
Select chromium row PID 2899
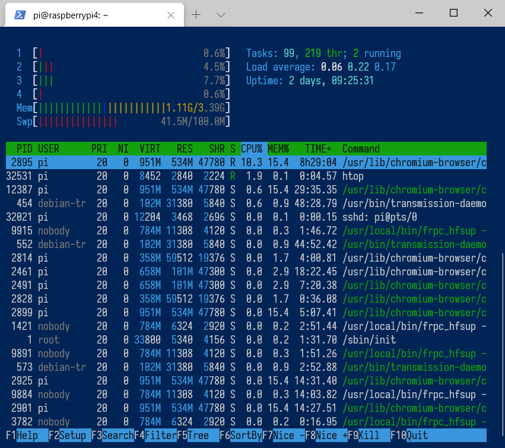pyautogui.click(x=246, y=313)
